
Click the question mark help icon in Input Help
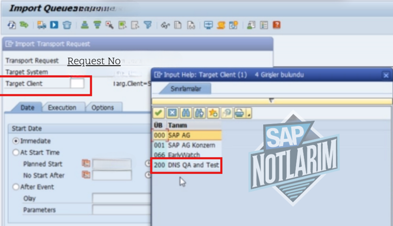click(227, 113)
